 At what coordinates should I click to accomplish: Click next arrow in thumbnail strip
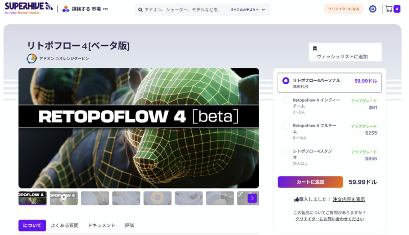tap(252, 198)
